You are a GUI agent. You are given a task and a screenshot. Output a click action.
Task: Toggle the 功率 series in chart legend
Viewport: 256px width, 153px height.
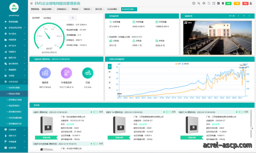click(178, 64)
